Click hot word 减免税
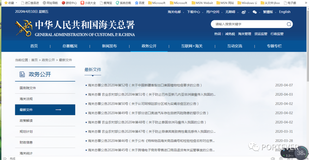The height and width of the screenshot is (160, 309). coord(230,34)
